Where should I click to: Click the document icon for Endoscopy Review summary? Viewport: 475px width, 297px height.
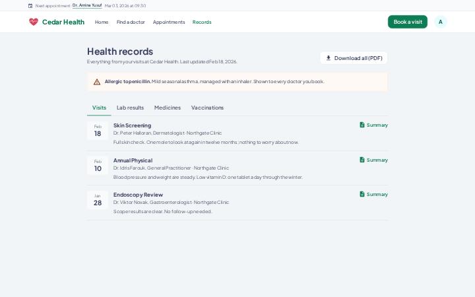click(362, 194)
